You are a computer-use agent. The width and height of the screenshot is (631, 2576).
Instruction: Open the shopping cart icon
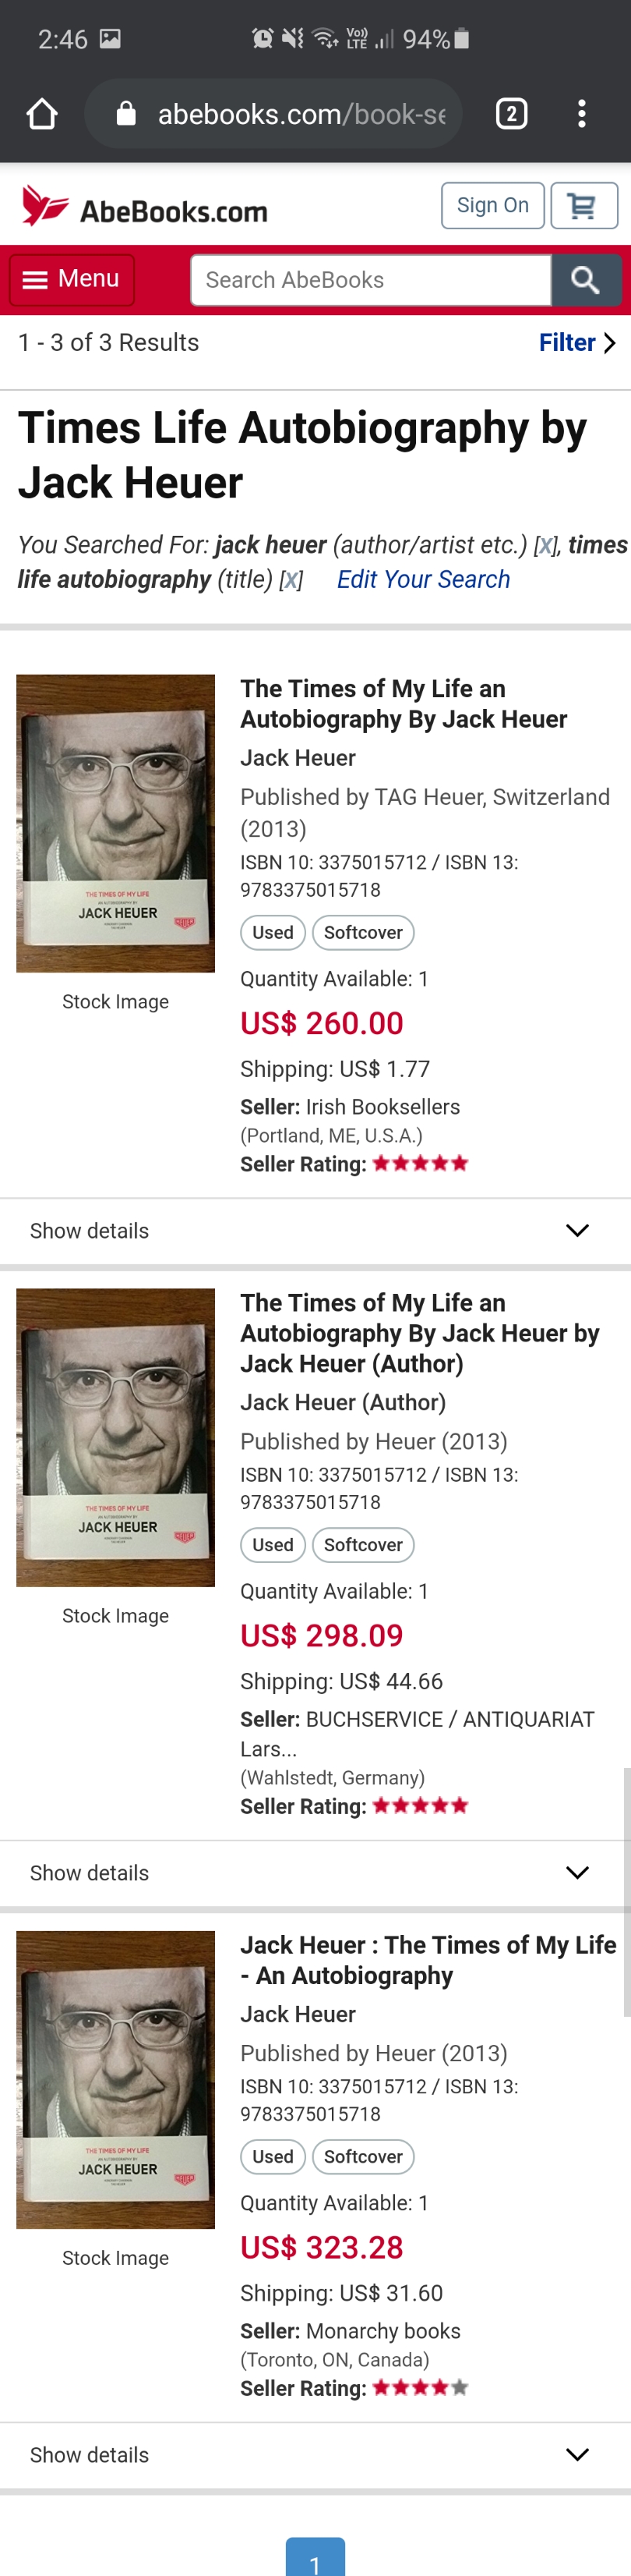(584, 206)
